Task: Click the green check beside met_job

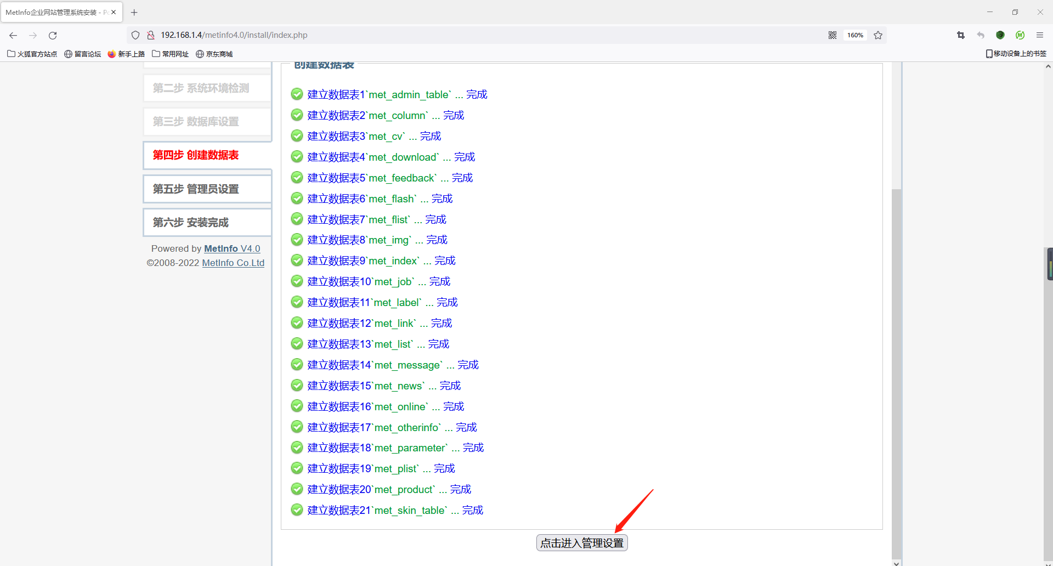Action: coord(297,281)
